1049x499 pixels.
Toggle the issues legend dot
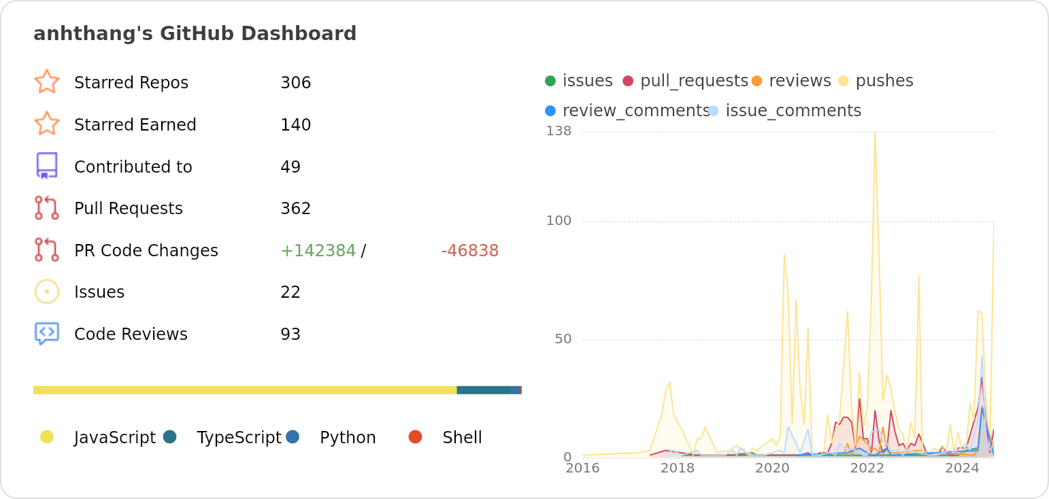[550, 81]
